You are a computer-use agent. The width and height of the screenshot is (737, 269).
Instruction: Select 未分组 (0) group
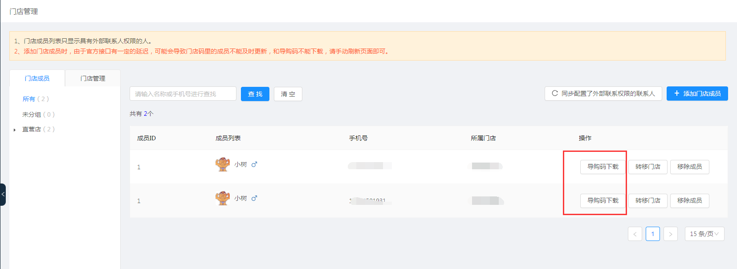coord(38,114)
